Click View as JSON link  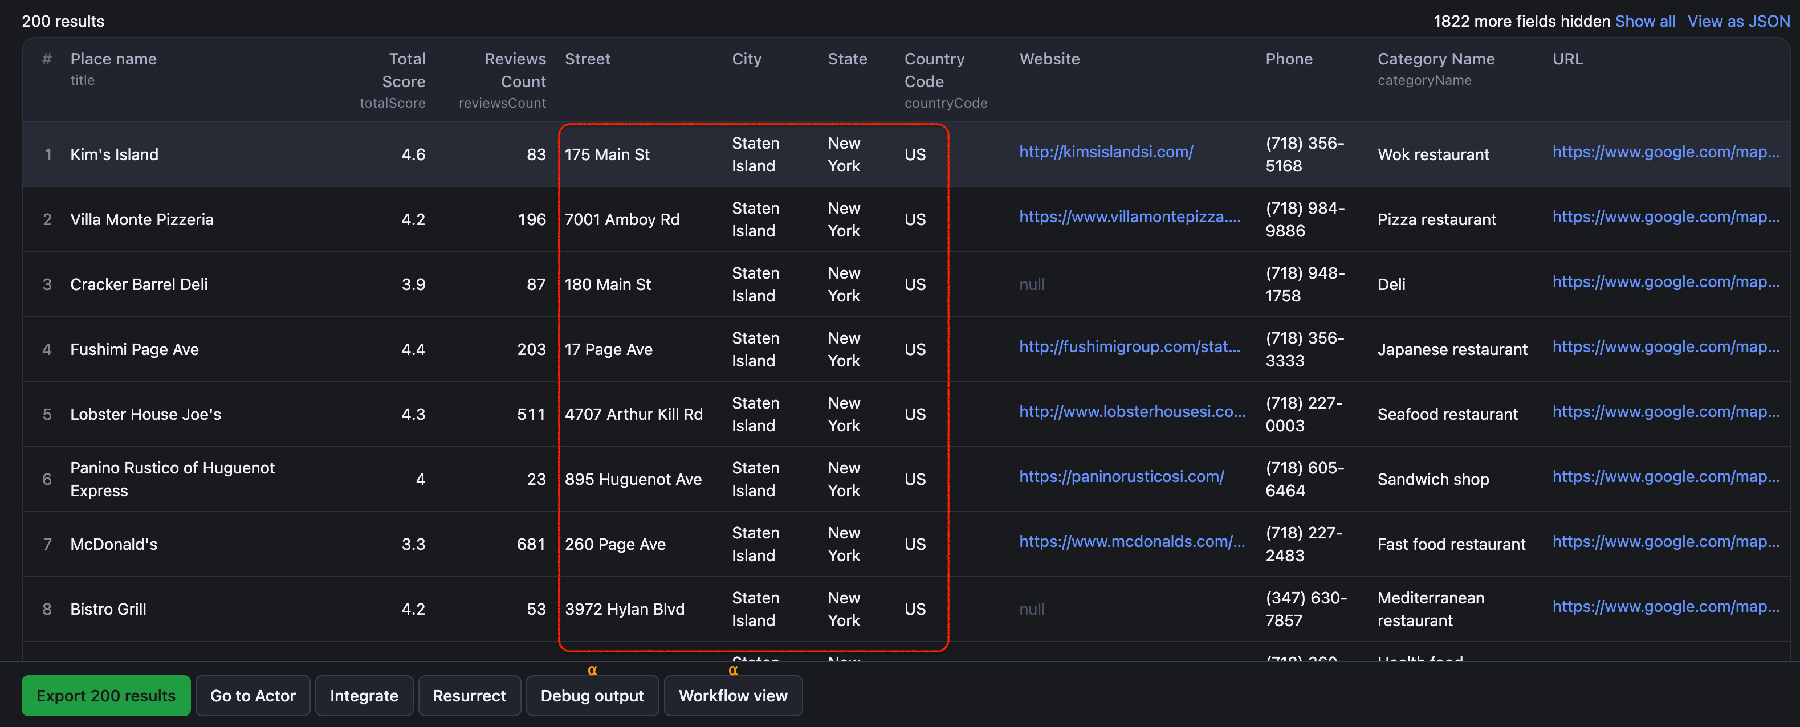pos(1739,21)
